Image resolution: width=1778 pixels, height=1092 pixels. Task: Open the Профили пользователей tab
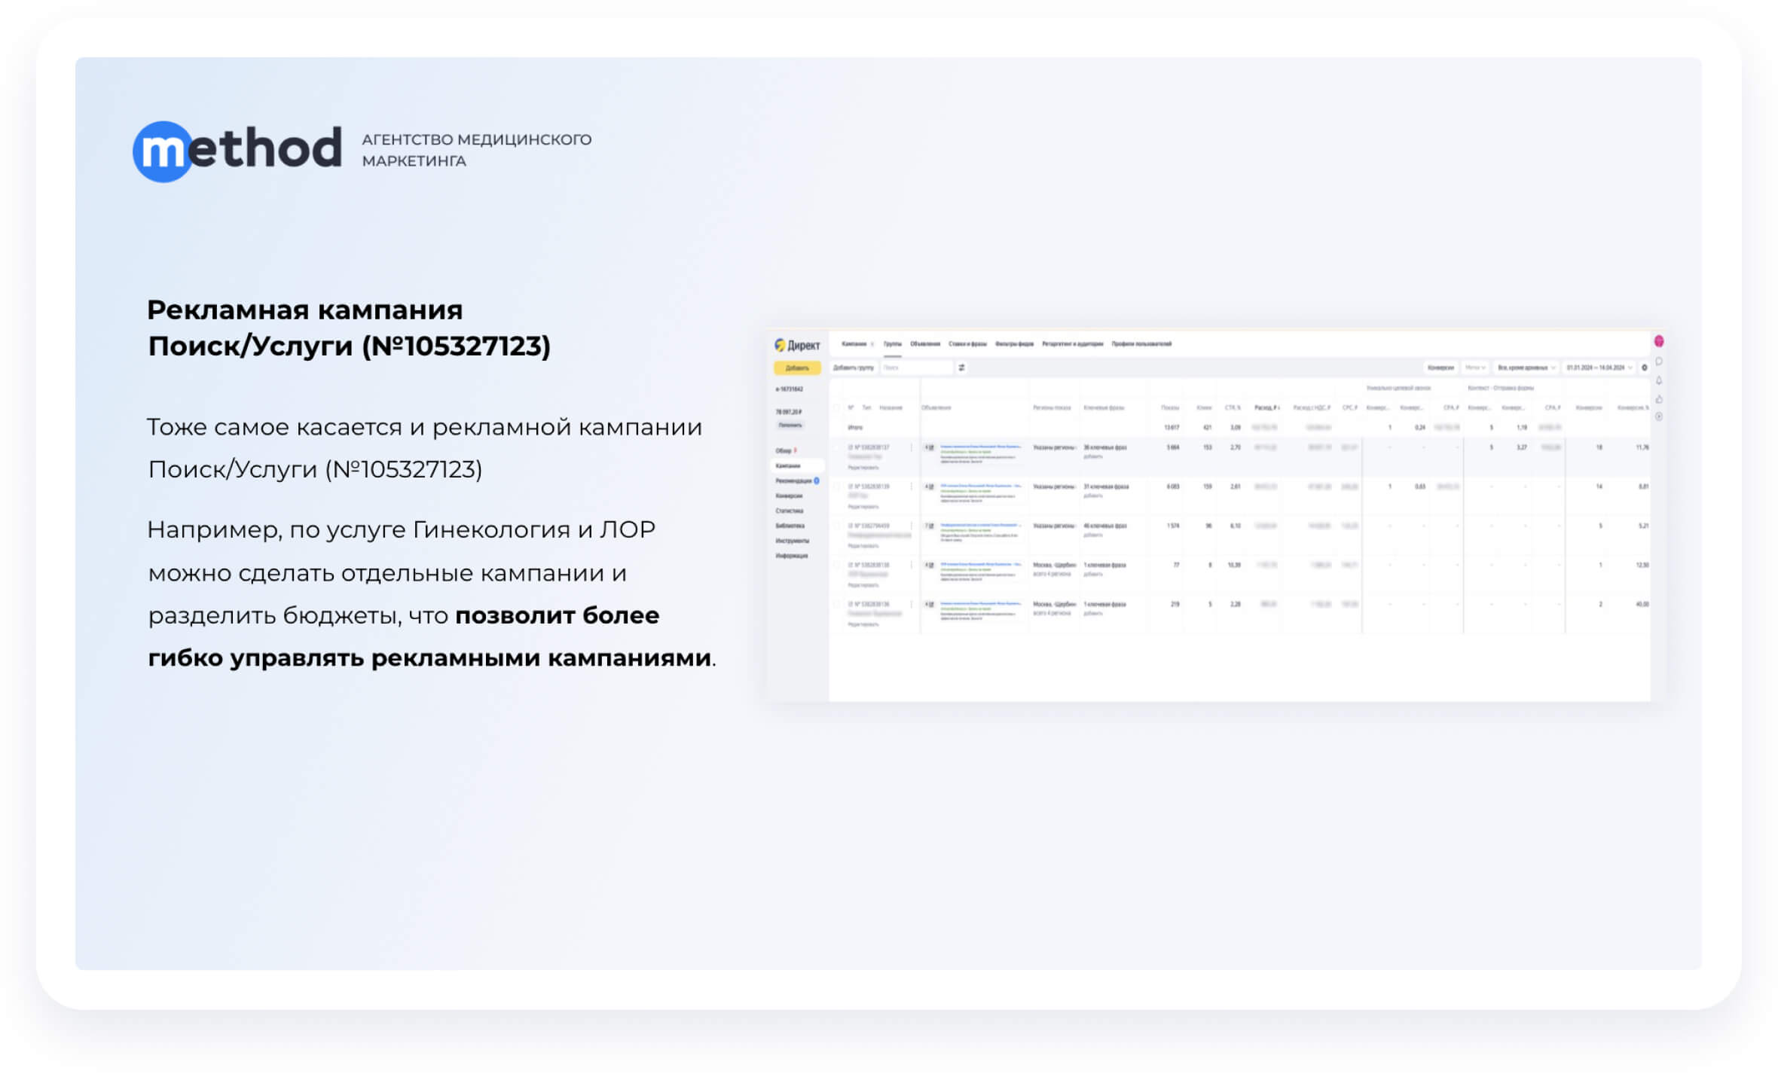1141,344
